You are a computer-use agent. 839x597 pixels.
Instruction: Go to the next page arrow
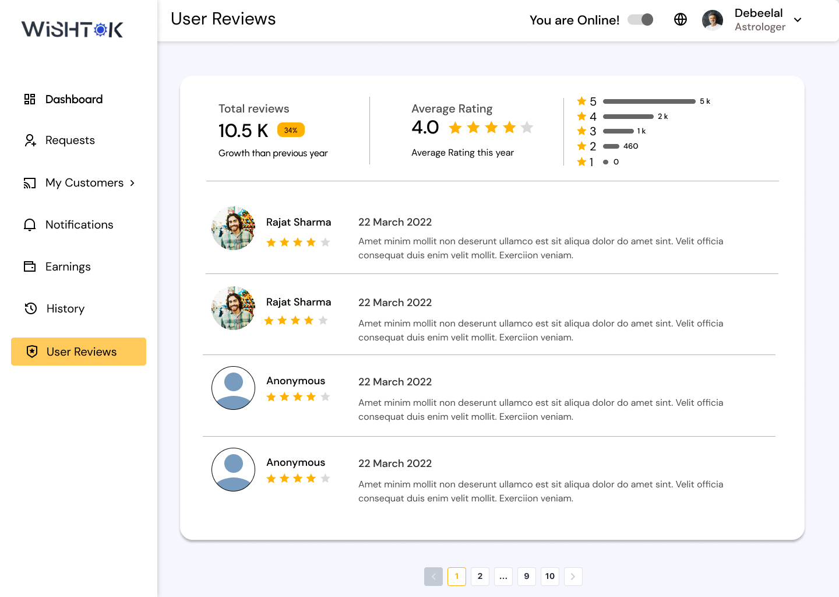(x=573, y=577)
